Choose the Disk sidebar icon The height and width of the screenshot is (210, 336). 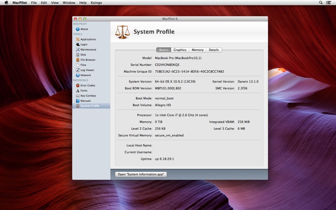tap(78, 55)
